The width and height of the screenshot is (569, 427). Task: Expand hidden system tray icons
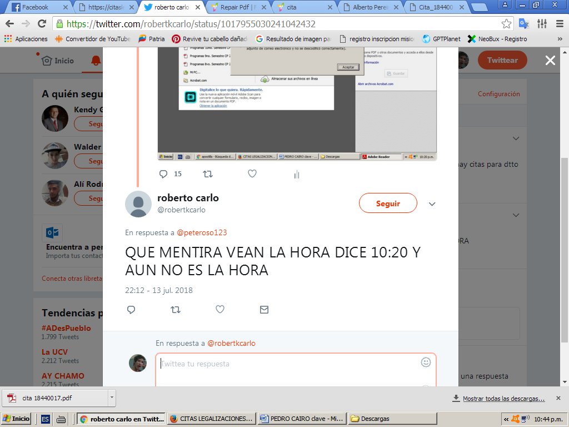click(x=506, y=419)
